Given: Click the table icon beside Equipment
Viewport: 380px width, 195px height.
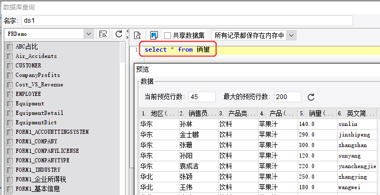Looking at the screenshot, I should (9, 103).
